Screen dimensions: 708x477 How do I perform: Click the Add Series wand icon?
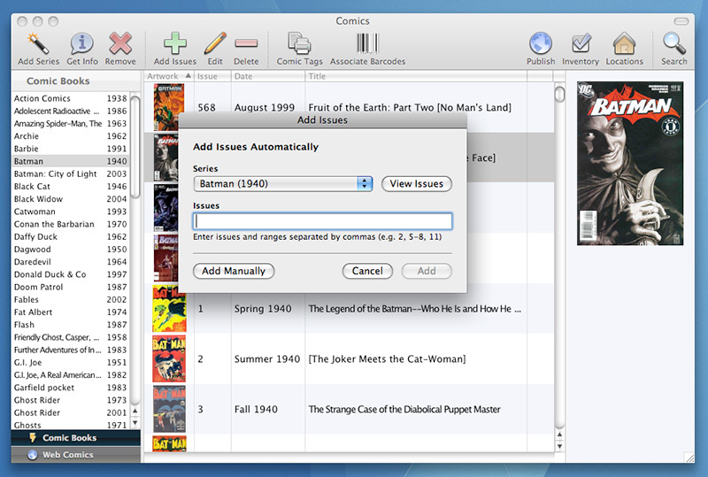click(38, 43)
